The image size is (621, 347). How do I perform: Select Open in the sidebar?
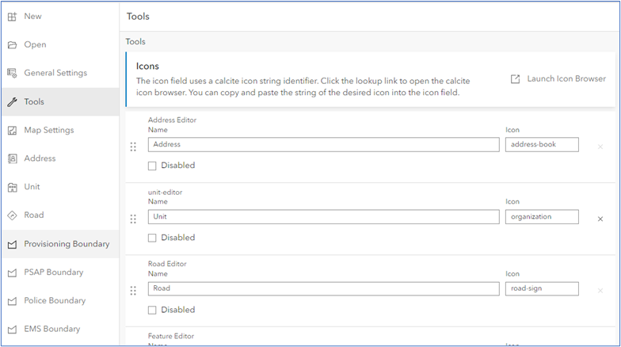[60, 44]
